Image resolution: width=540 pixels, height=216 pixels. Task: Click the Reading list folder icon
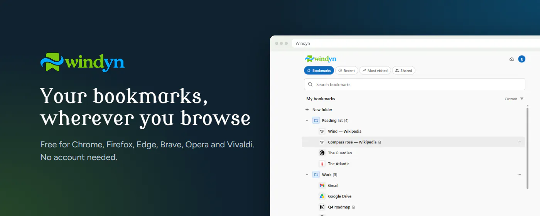(x=316, y=120)
